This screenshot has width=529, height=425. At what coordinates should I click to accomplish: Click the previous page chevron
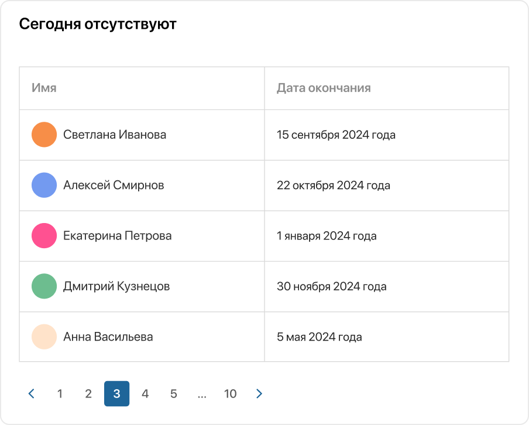click(x=32, y=393)
